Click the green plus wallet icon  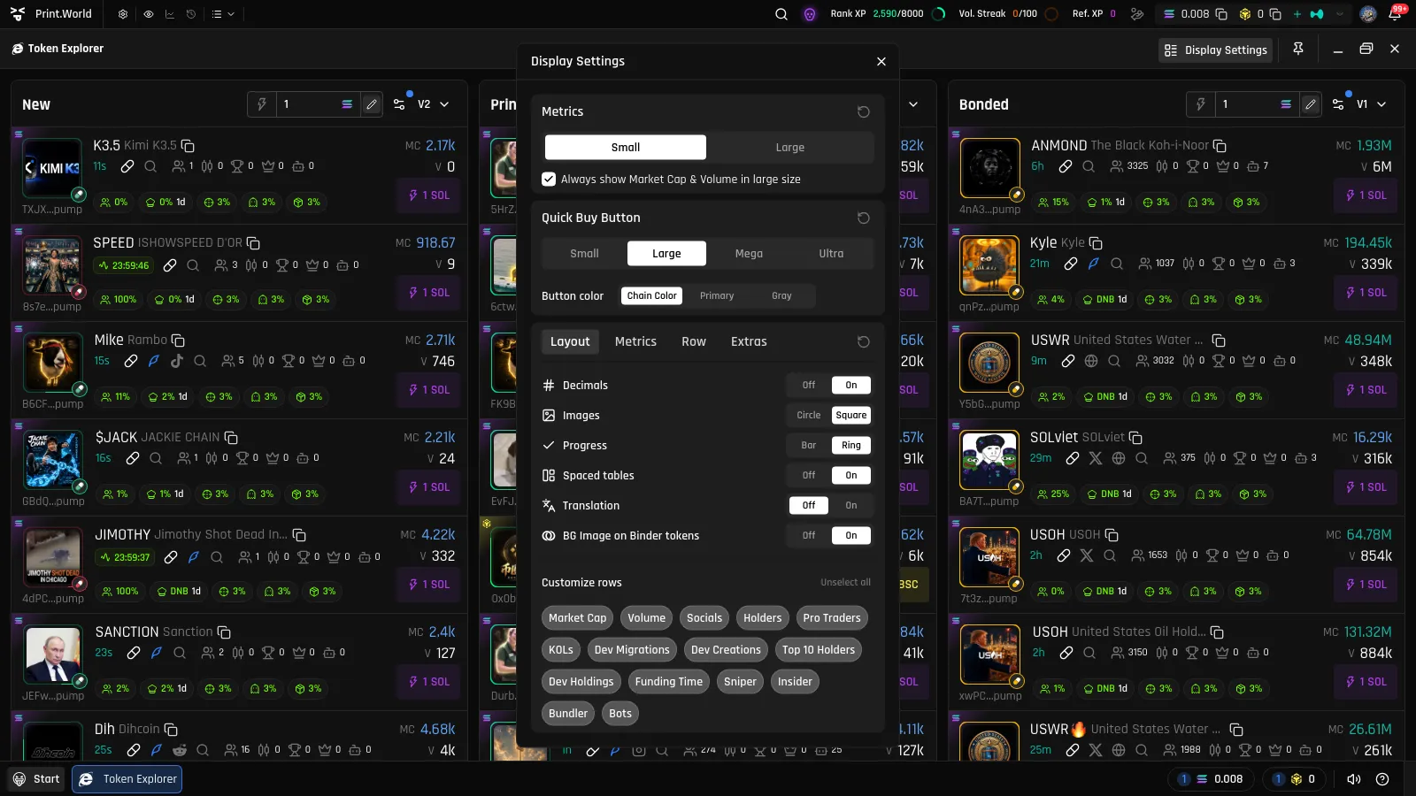pyautogui.click(x=1297, y=14)
